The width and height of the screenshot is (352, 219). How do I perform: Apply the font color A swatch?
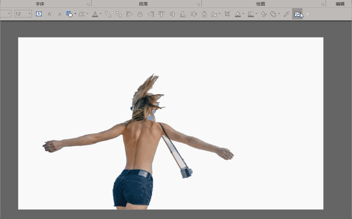pos(95,14)
